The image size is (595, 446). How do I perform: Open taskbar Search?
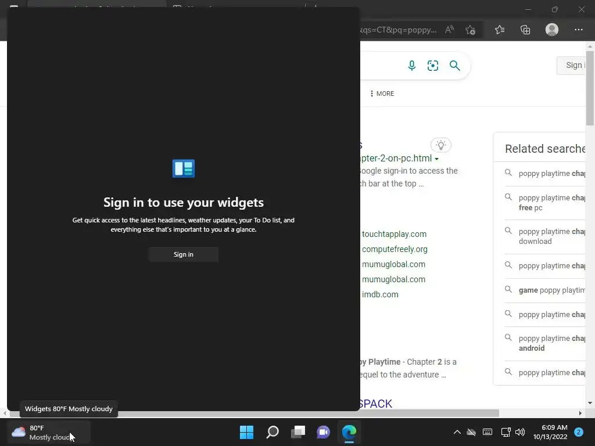click(x=273, y=432)
